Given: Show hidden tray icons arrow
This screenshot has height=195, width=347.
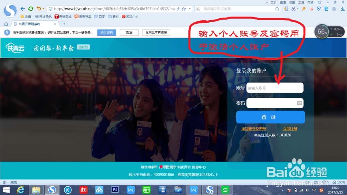Looking at the screenshot, I should pyautogui.click(x=282, y=190).
